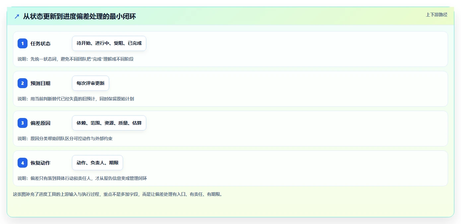Click the 偏差原因 label
This screenshot has width=461, height=224.
point(40,123)
